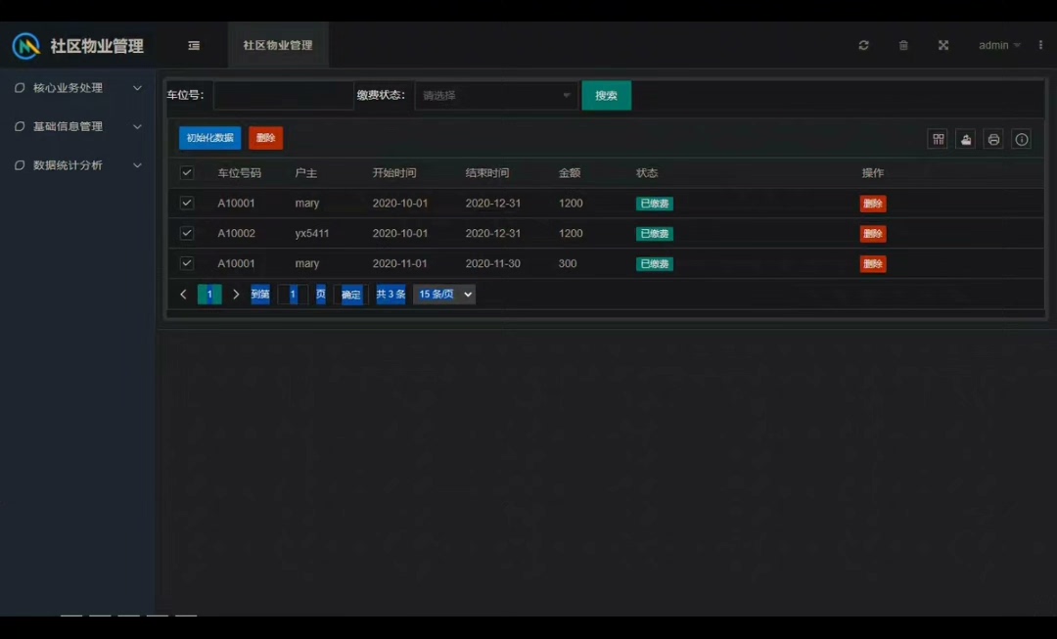Click the 共 3 条 total count text

point(391,294)
